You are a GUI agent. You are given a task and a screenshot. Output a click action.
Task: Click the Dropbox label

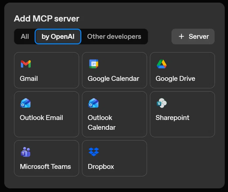(101, 167)
